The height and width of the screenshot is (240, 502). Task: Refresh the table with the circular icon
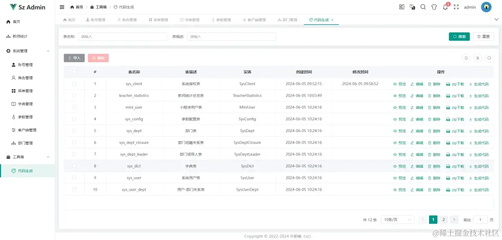466,58
